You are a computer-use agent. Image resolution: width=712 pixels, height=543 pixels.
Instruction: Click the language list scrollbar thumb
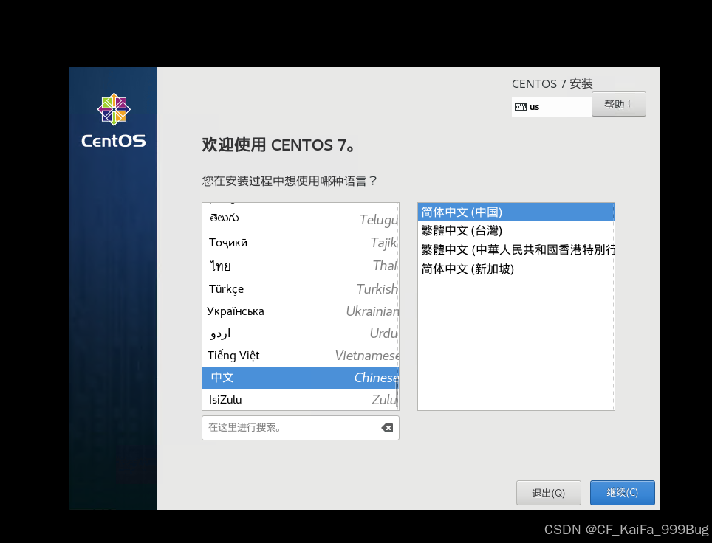pyautogui.click(x=397, y=392)
